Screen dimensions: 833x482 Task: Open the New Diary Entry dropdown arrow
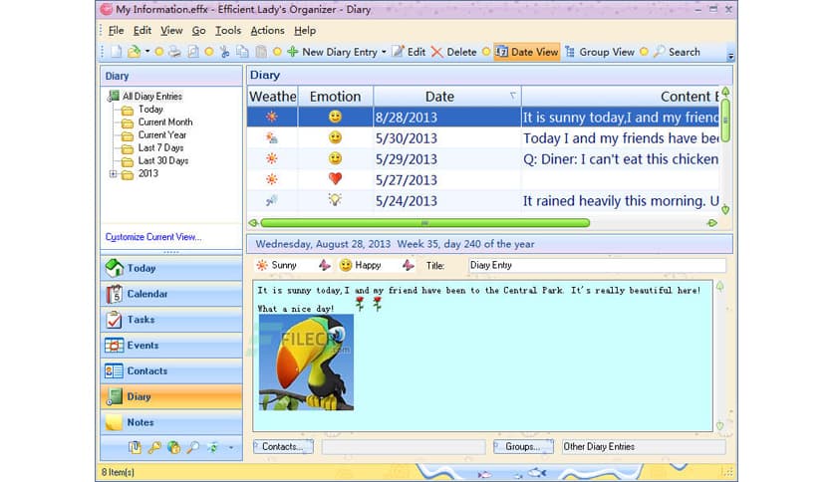pyautogui.click(x=384, y=52)
